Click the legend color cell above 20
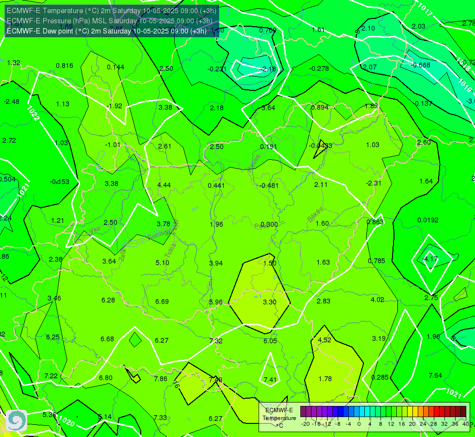Viewport: 475px width, 437px height. click(x=410, y=412)
